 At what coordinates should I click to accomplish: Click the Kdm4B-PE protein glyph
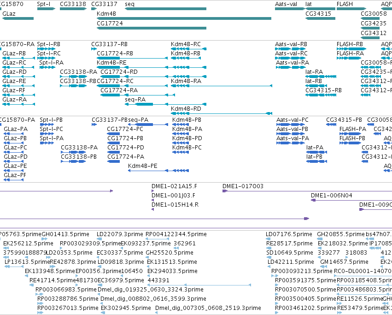(158, 171)
